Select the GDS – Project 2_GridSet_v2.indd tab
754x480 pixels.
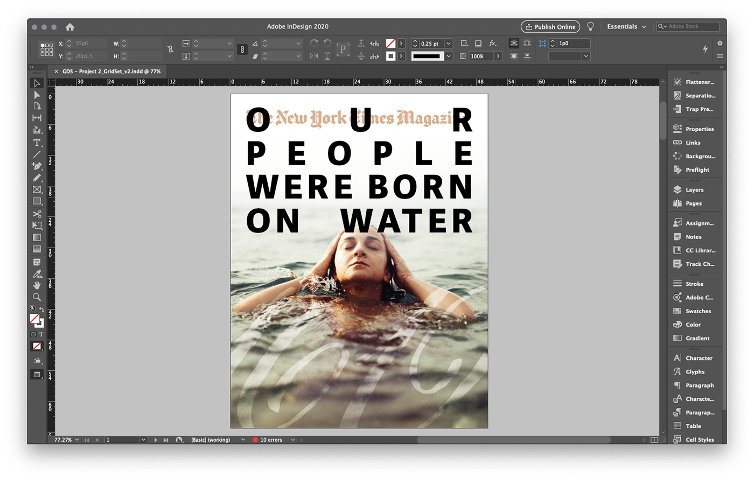point(111,71)
